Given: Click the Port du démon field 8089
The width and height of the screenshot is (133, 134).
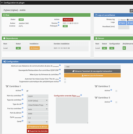Looking at the screenshot, I should click(x=38, y=114).
